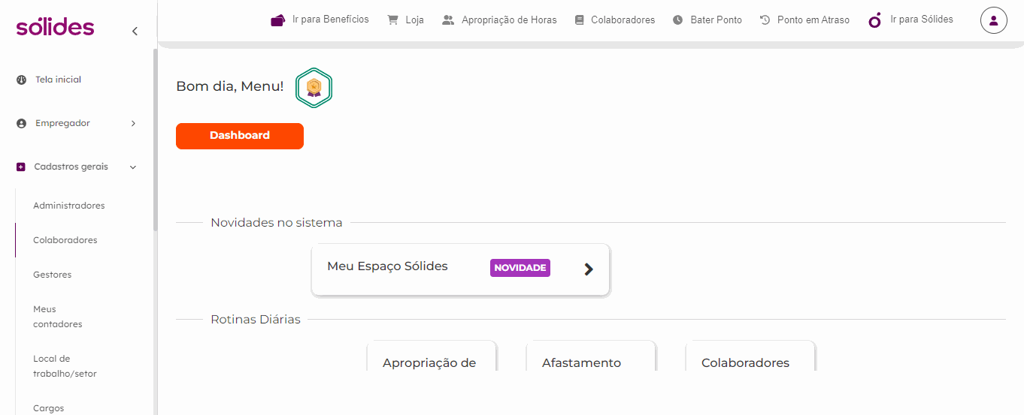This screenshot has height=415, width=1024.
Task: Collapse the Cadastros gerais chevron
Action: 133,167
